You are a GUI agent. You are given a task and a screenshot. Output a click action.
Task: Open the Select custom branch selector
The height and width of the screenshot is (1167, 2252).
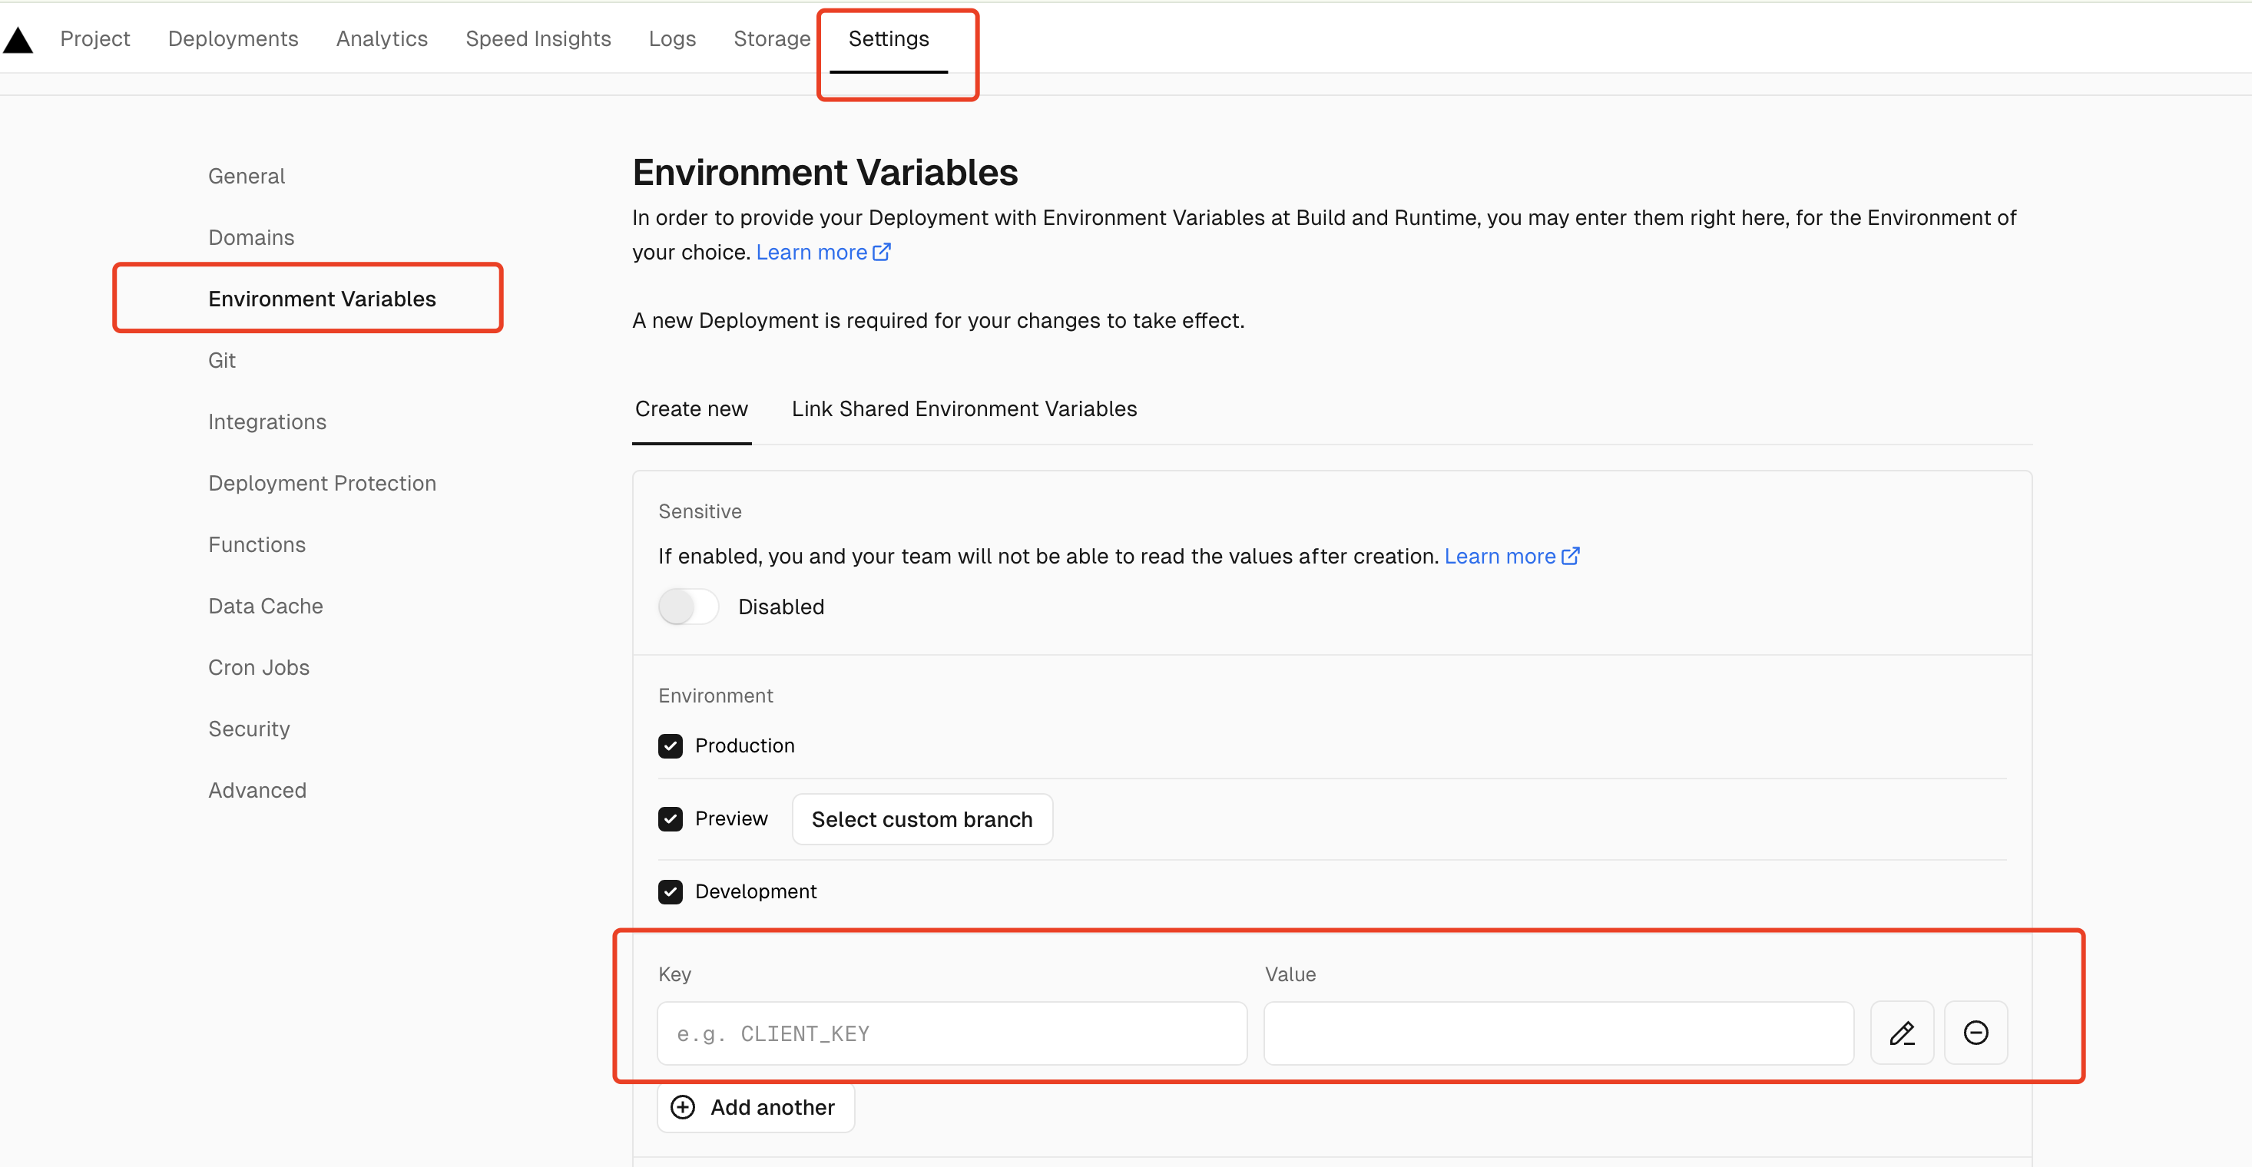point(922,819)
